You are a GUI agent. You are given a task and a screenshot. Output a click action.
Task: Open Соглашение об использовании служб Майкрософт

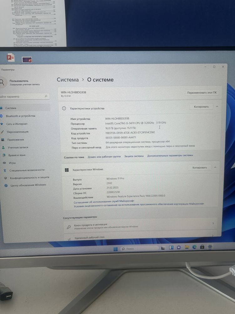tap(104, 201)
